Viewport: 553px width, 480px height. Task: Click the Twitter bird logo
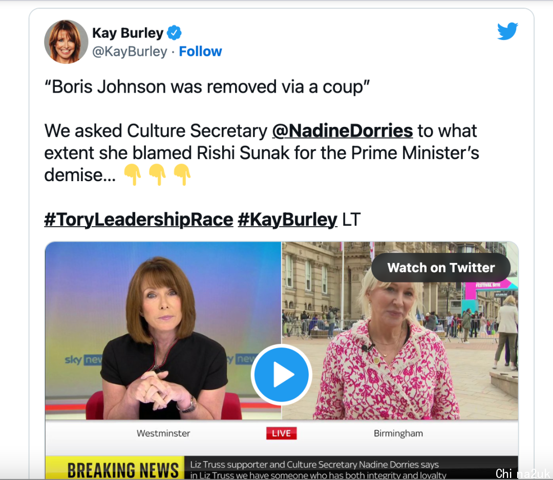(x=507, y=31)
